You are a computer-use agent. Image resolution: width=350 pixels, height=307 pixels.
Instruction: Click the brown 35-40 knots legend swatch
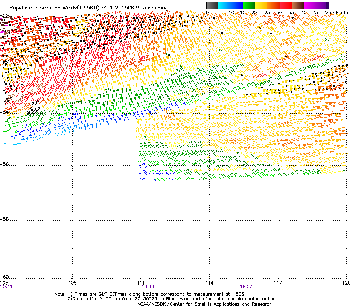(x=298, y=6)
